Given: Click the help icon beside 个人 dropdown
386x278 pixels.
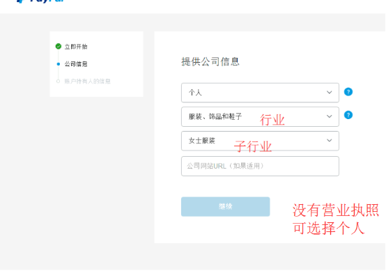Looking at the screenshot, I should tap(348, 92).
